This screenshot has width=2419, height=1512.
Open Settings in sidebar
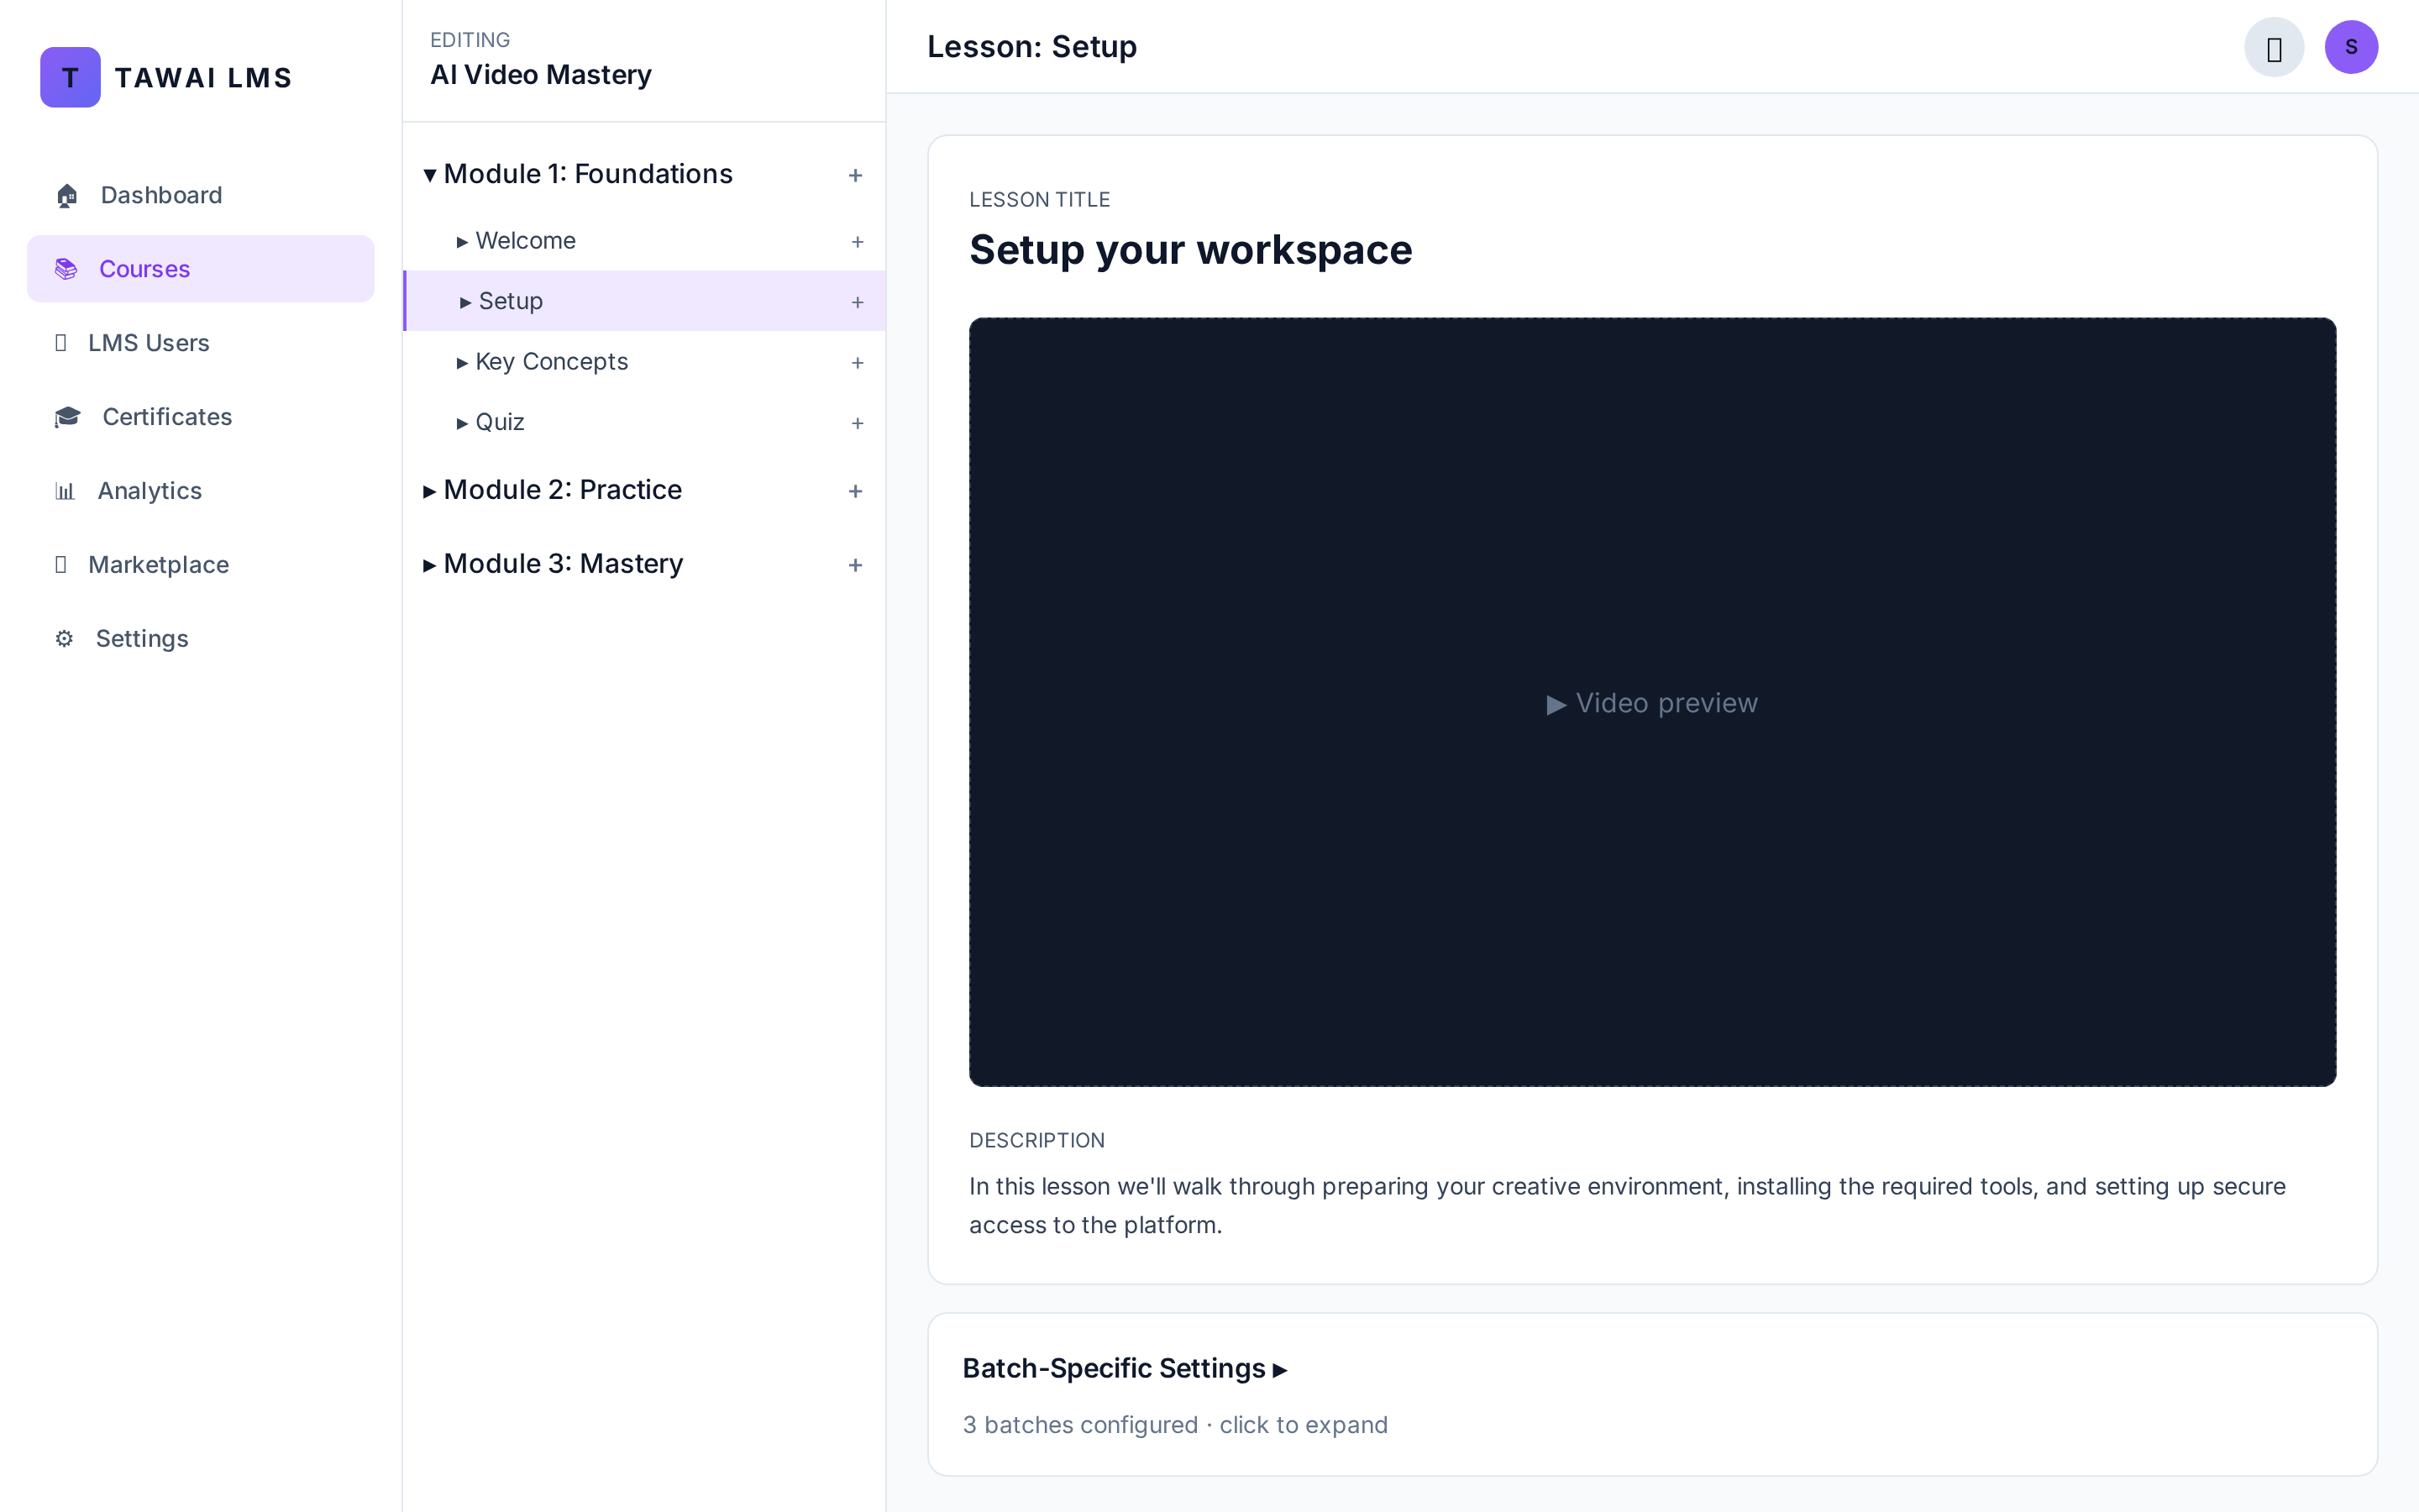click(200, 639)
